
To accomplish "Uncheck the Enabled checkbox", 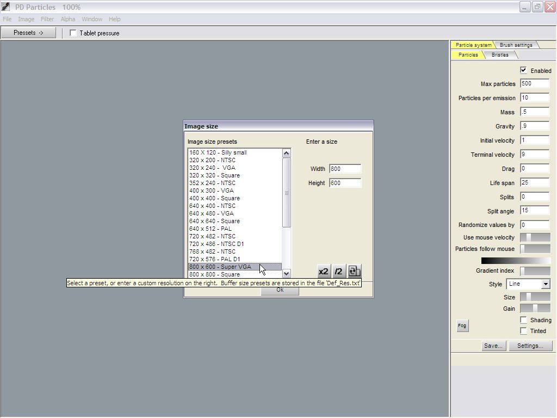I will point(523,70).
